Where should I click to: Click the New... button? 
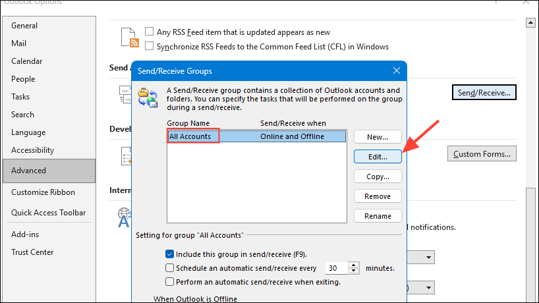(x=378, y=137)
